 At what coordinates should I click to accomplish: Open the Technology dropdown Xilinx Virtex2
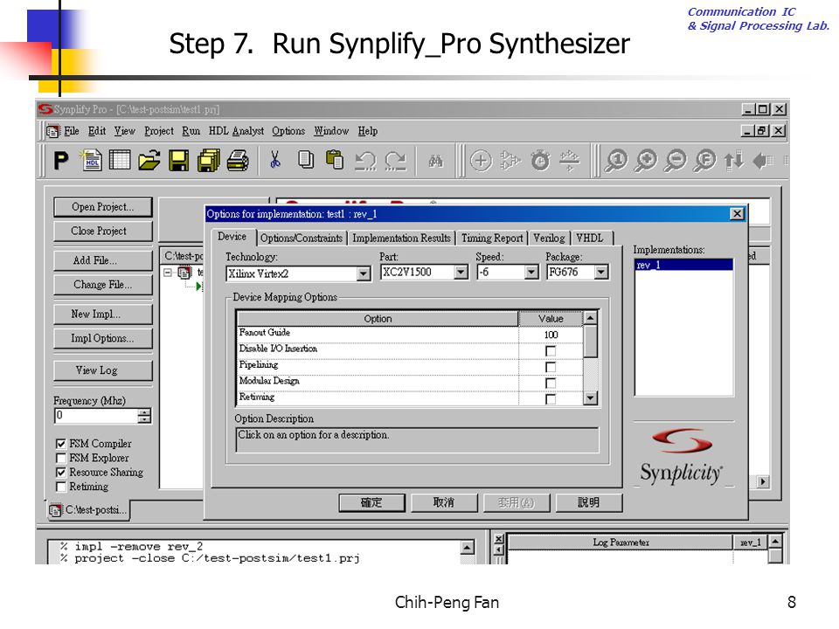(364, 273)
